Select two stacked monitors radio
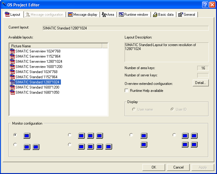 click(x=131, y=135)
